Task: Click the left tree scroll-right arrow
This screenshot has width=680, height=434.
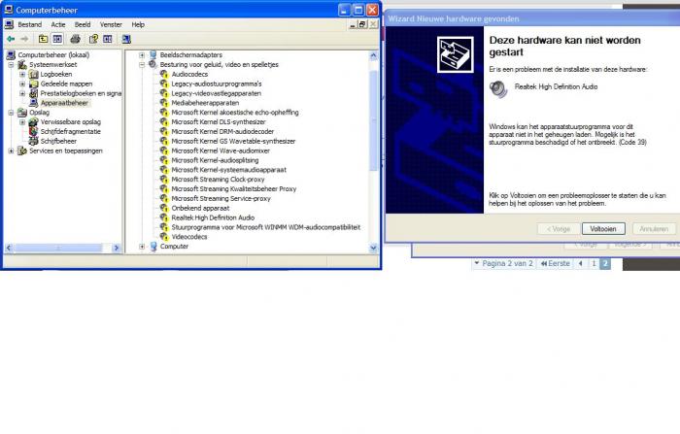Action: (x=117, y=248)
